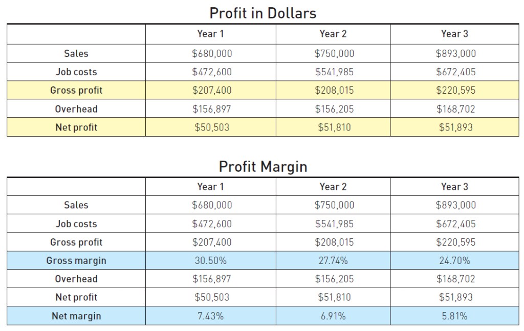The width and height of the screenshot is (524, 331).
Task: Click the "Profit in Dollars" table title
Action: tap(263, 13)
